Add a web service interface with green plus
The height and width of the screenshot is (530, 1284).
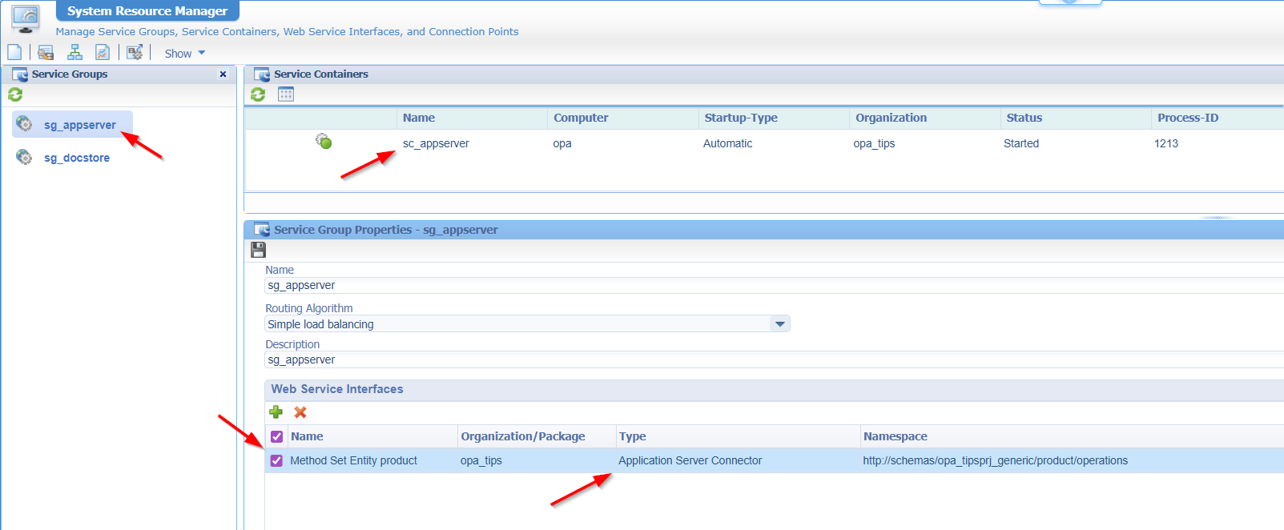pos(276,412)
